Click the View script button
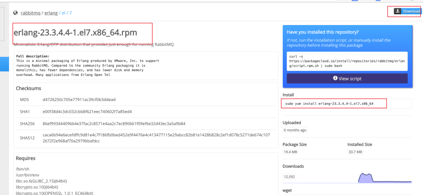 coord(347,78)
